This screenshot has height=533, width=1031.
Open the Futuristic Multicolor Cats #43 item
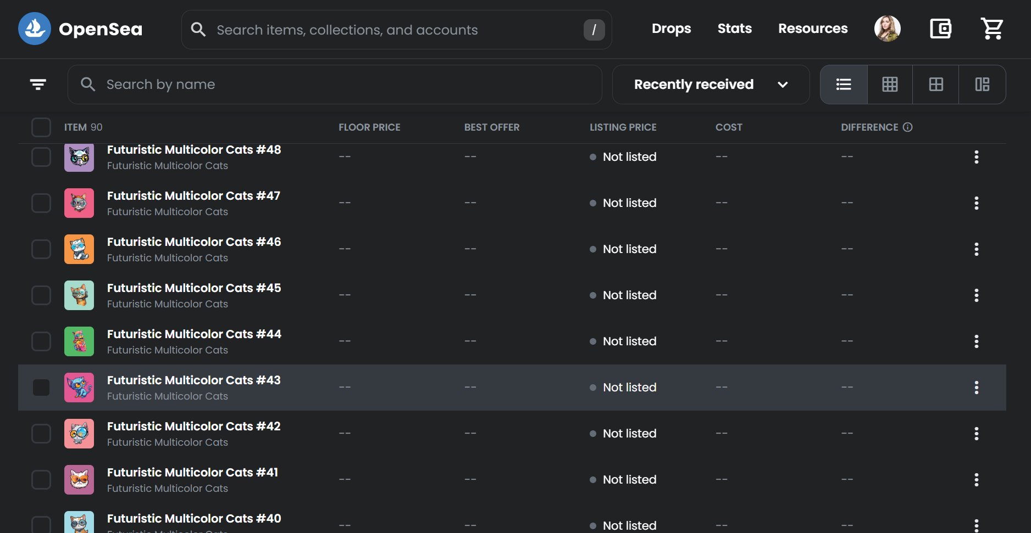194,380
